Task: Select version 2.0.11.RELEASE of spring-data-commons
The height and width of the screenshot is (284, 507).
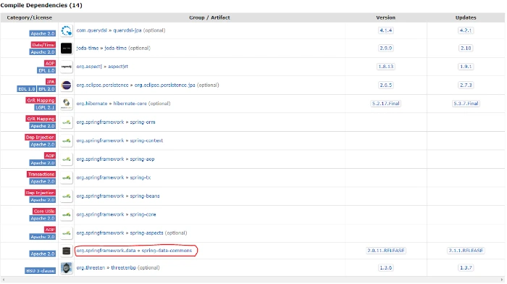Action: 386,251
